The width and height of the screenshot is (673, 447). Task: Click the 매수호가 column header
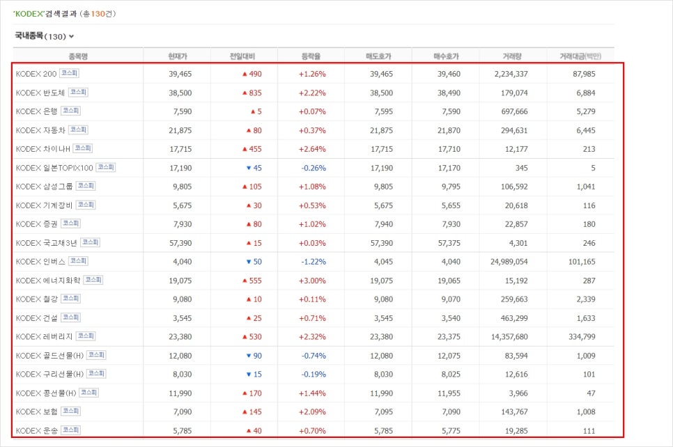pyautogui.click(x=446, y=56)
